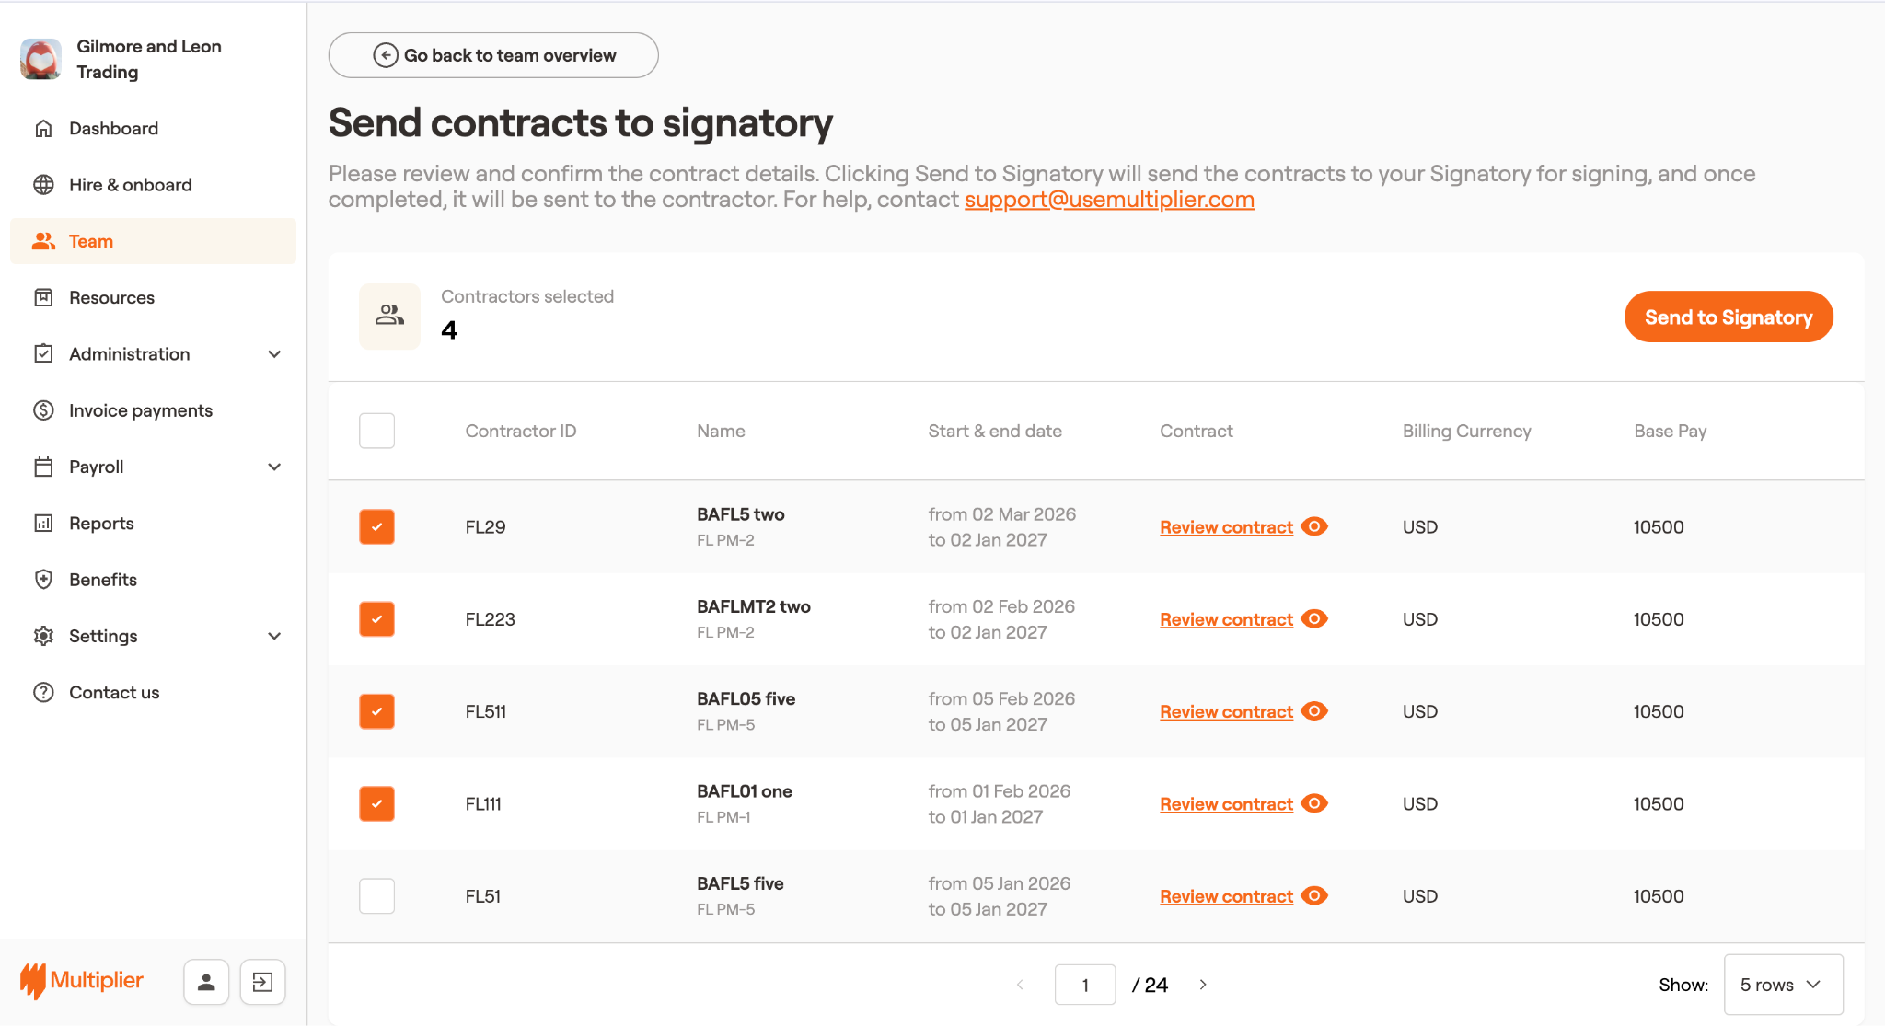
Task: Open the support@usemultiplier.com email link
Action: click(x=1109, y=200)
